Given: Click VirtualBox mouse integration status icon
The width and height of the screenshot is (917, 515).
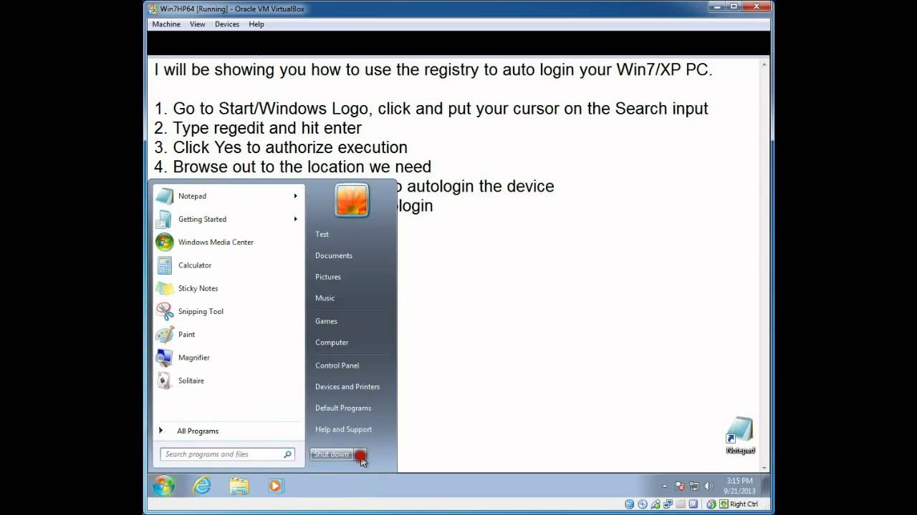Looking at the screenshot, I should pyautogui.click(x=711, y=504).
